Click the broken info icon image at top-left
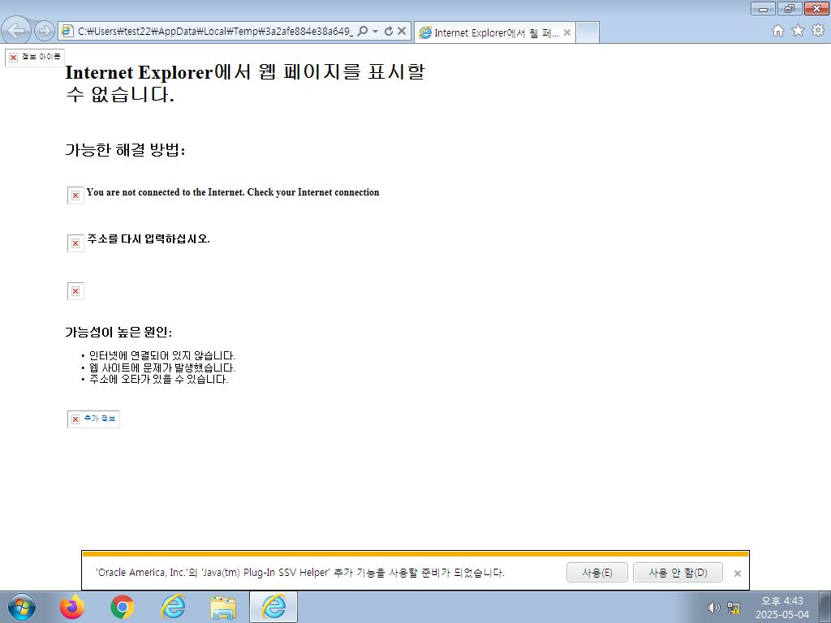The width and height of the screenshot is (831, 623). [x=35, y=58]
